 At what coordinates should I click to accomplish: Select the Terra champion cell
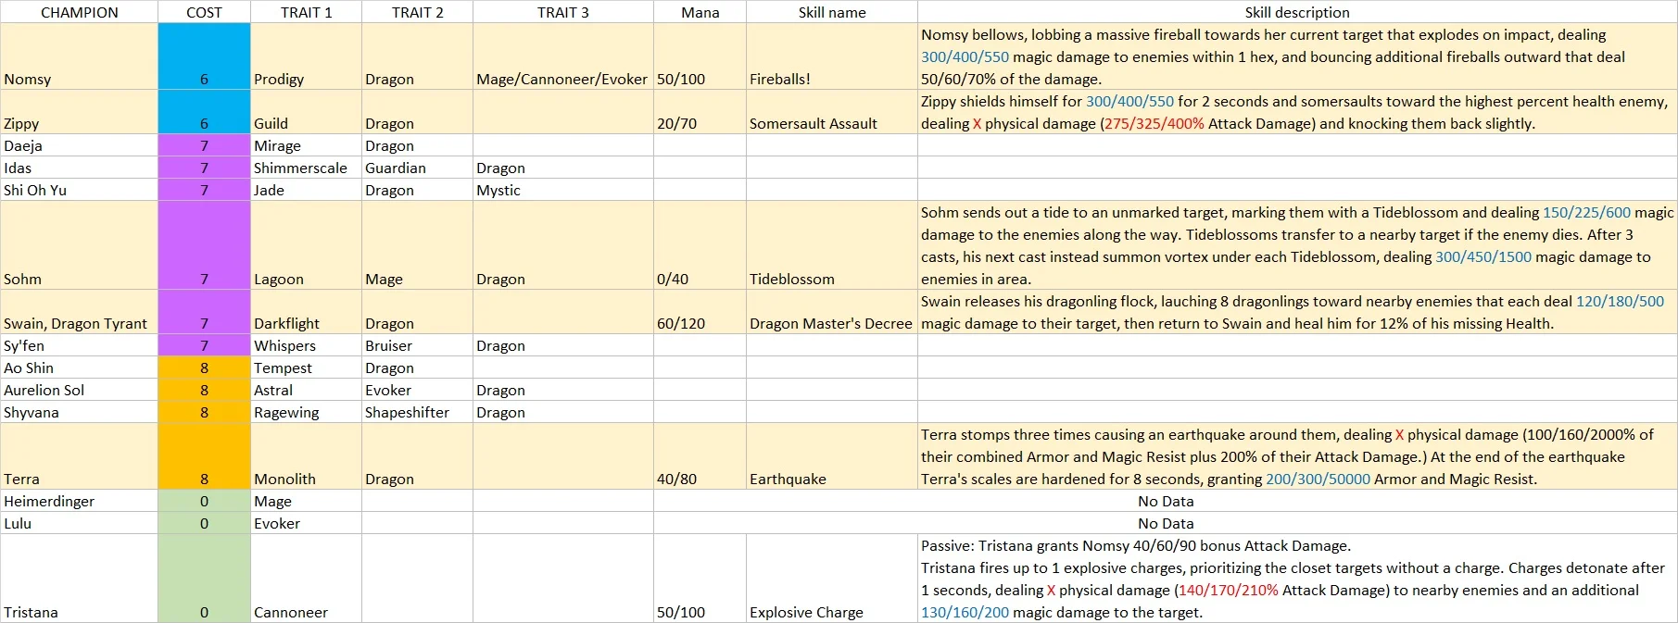coord(79,456)
